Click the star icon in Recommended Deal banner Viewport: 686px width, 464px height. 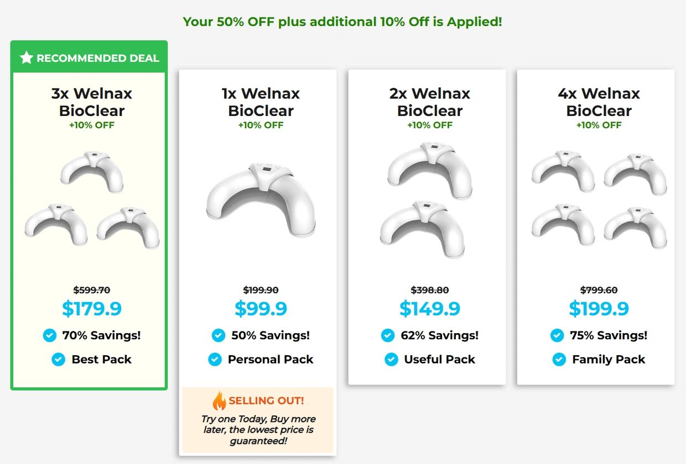[27, 57]
